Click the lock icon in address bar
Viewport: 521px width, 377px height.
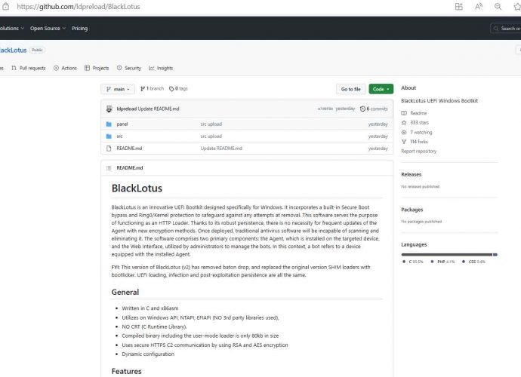coord(5,6)
